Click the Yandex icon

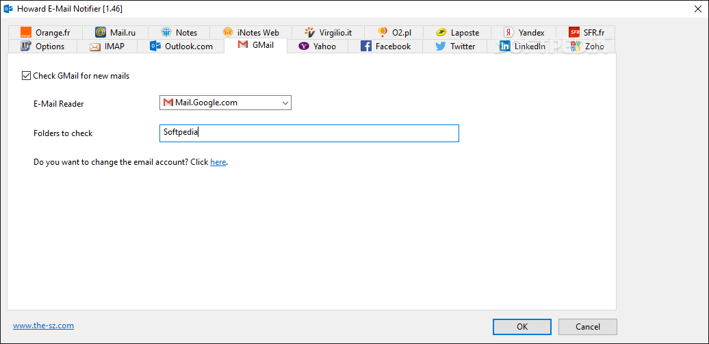pyautogui.click(x=508, y=33)
